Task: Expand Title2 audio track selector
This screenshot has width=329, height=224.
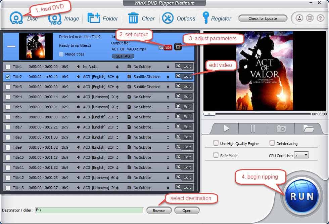Action: pyautogui.click(x=117, y=77)
